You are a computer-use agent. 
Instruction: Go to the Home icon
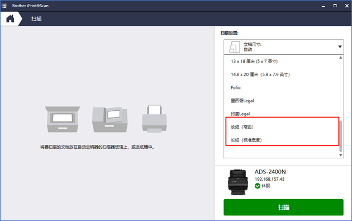(x=10, y=18)
